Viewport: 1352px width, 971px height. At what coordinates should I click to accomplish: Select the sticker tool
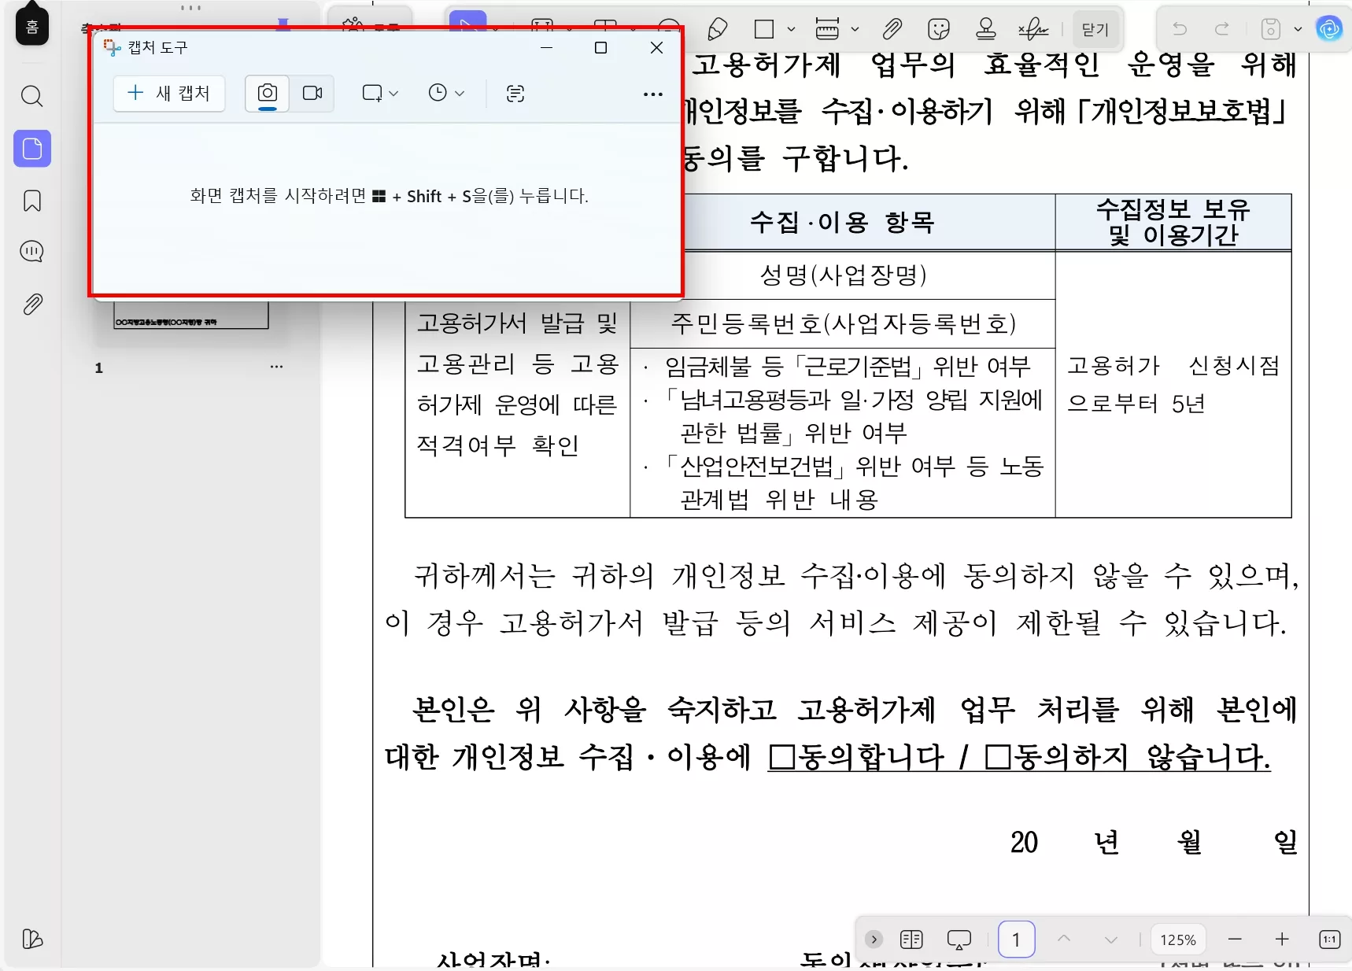(939, 29)
